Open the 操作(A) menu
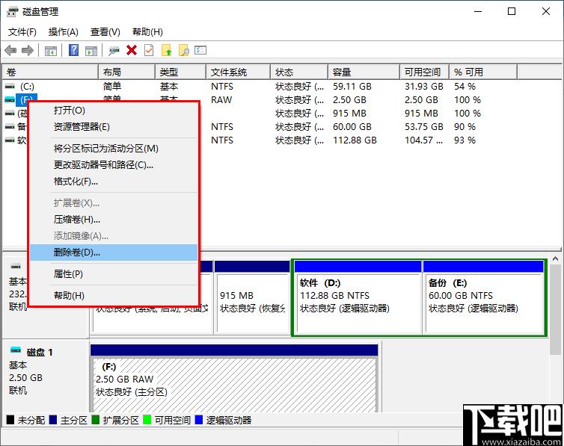 tap(64, 32)
